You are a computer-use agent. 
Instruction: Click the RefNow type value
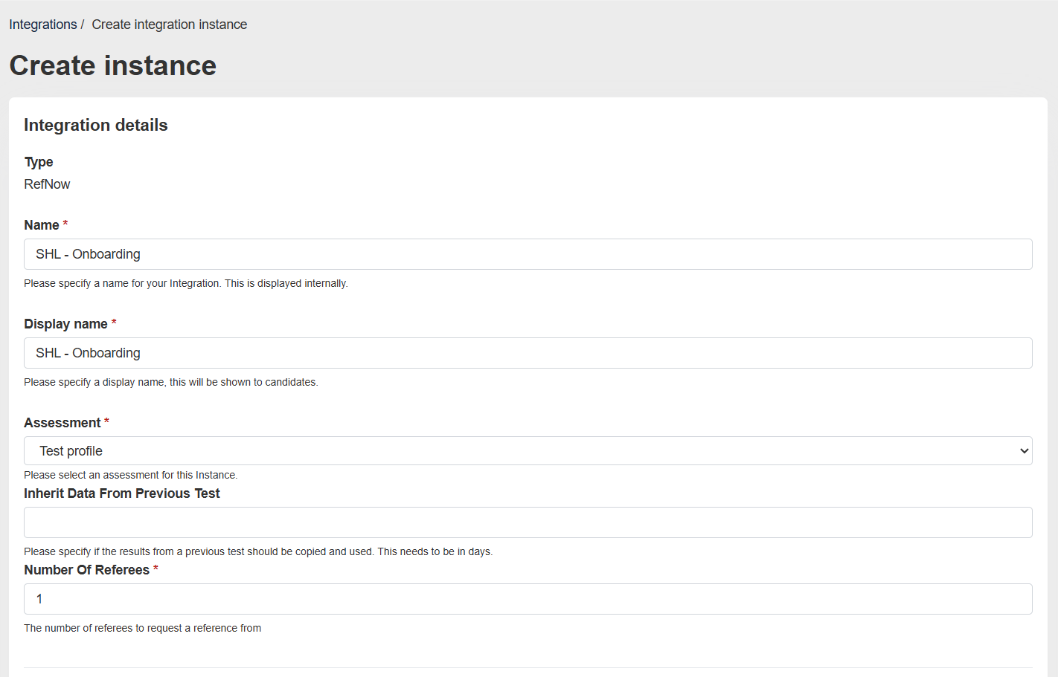click(47, 184)
